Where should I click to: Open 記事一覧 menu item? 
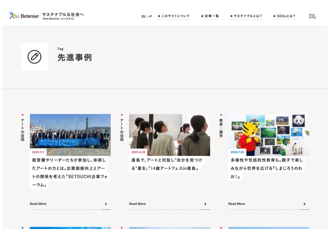(x=210, y=16)
